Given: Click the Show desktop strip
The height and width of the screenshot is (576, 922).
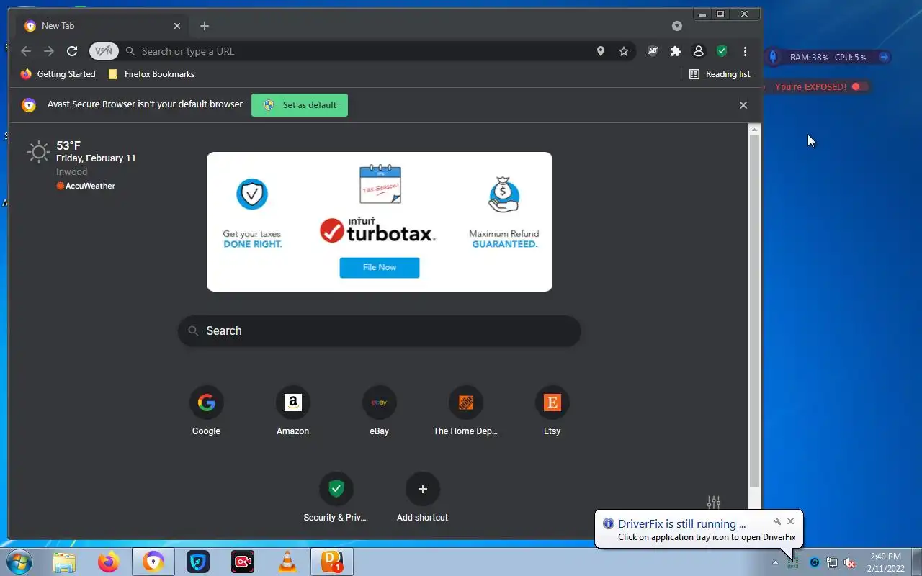Looking at the screenshot, I should [916, 562].
